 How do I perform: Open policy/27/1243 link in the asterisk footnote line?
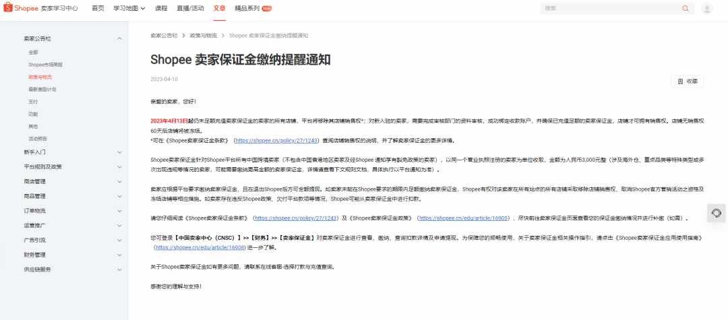click(278, 139)
